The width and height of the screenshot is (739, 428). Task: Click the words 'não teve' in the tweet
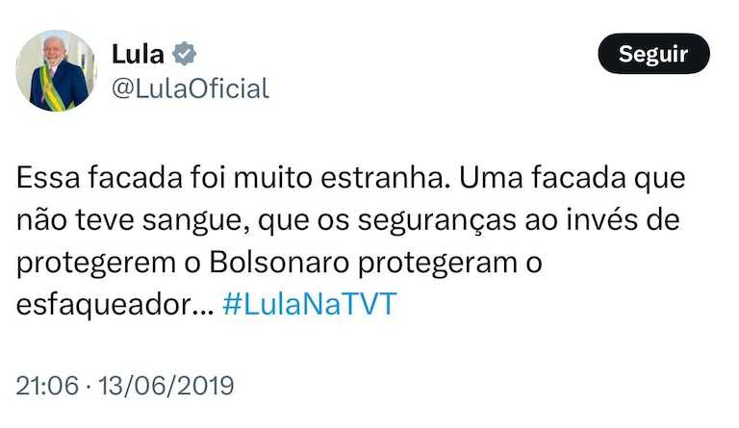coord(71,221)
